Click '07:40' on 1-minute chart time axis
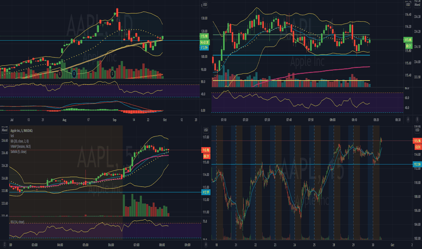Image resolution: width=422 pixels, height=249 pixels. (289, 120)
